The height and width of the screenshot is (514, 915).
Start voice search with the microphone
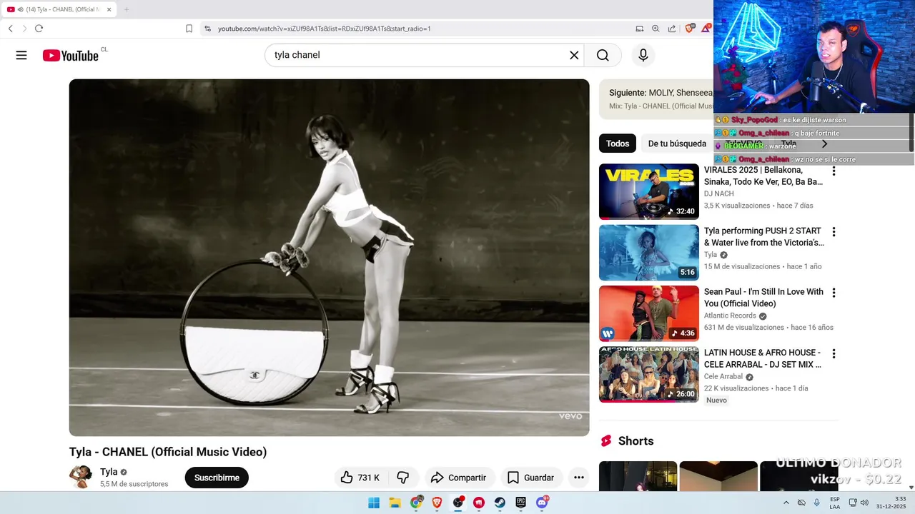[643, 55]
